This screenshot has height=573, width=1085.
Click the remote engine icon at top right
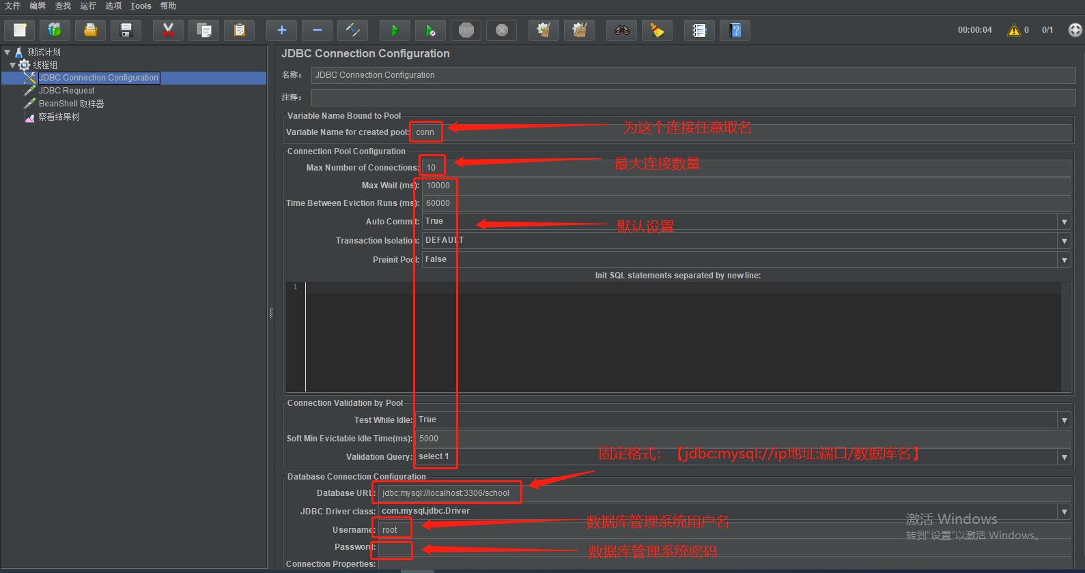point(1075,30)
